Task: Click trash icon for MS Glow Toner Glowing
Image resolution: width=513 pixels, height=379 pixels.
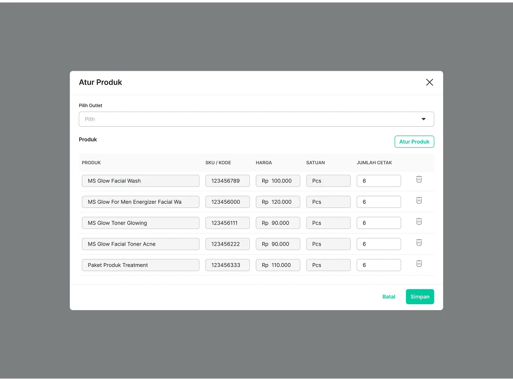Action: [419, 221]
